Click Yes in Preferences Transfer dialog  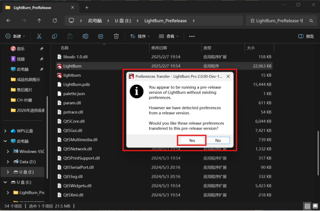191,140
